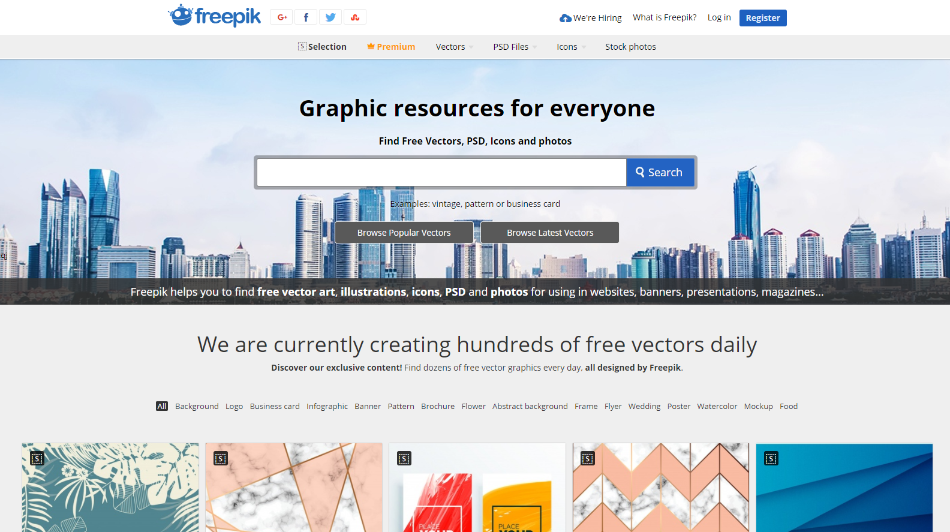
Task: Click the Selection badge on pink marble thumbnail
Action: click(221, 459)
